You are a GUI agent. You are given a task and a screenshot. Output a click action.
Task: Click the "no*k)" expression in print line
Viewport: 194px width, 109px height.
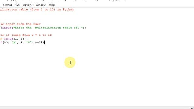[x=39, y=42]
